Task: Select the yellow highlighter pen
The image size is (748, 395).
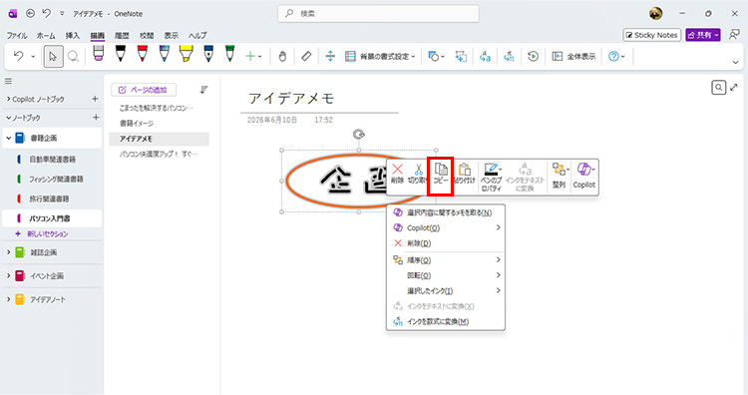Action: 187,54
